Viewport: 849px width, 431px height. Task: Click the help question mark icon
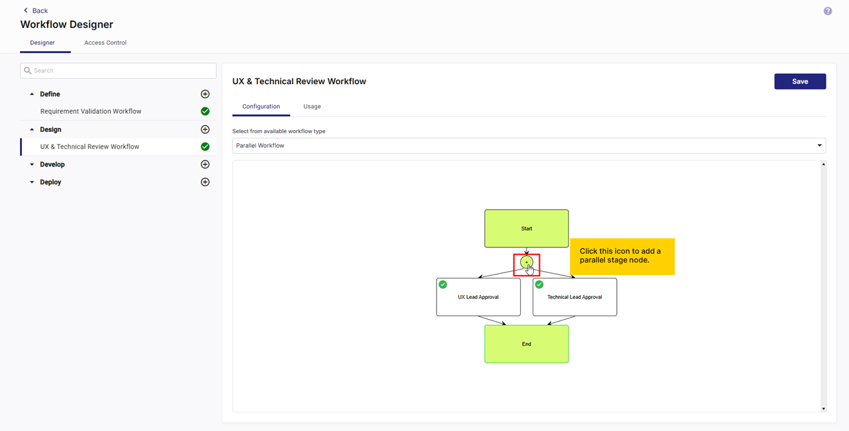pos(828,11)
